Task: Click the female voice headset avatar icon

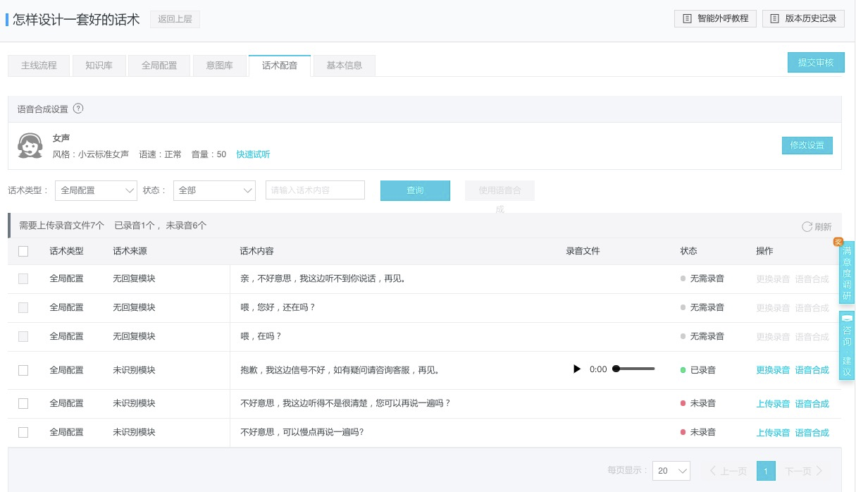Action: [30, 146]
